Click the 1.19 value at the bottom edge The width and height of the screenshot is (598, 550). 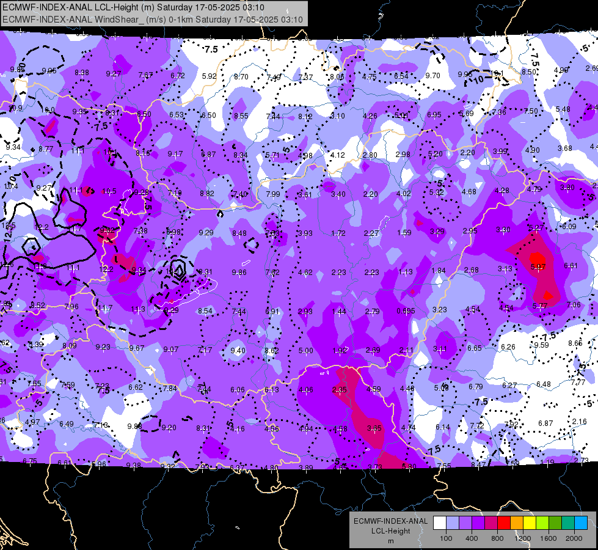(547, 462)
